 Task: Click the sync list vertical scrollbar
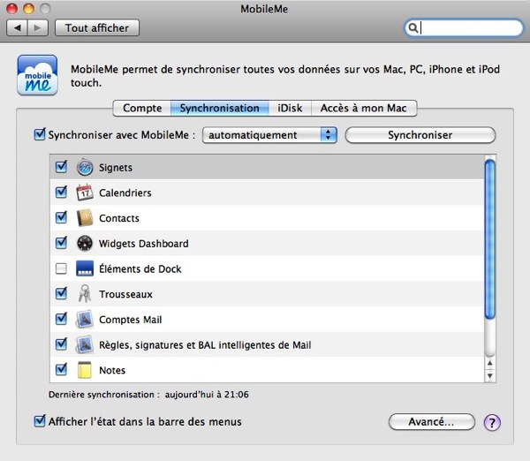pos(490,238)
